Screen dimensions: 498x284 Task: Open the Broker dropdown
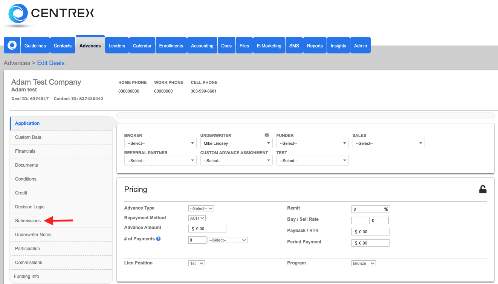(160, 143)
